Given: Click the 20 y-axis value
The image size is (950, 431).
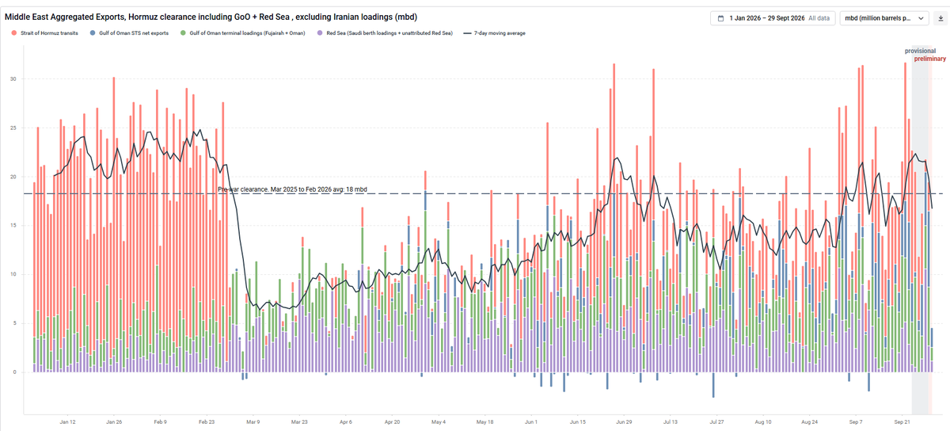Looking at the screenshot, I should [13, 177].
